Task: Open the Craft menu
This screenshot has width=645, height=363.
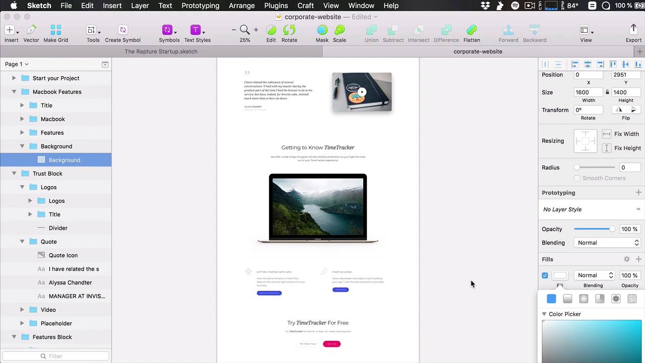Action: pyautogui.click(x=305, y=6)
